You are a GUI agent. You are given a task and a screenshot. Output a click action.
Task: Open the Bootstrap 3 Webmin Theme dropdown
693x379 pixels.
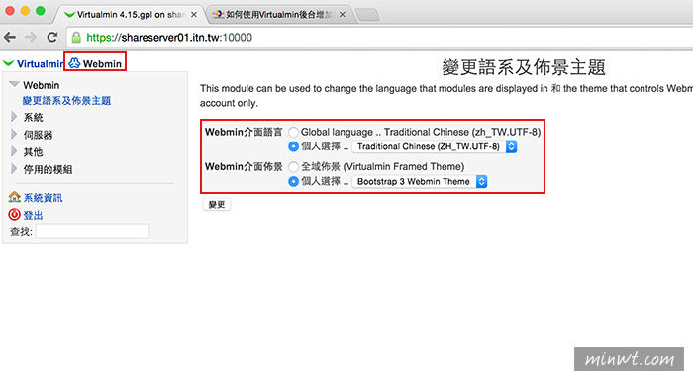420,181
